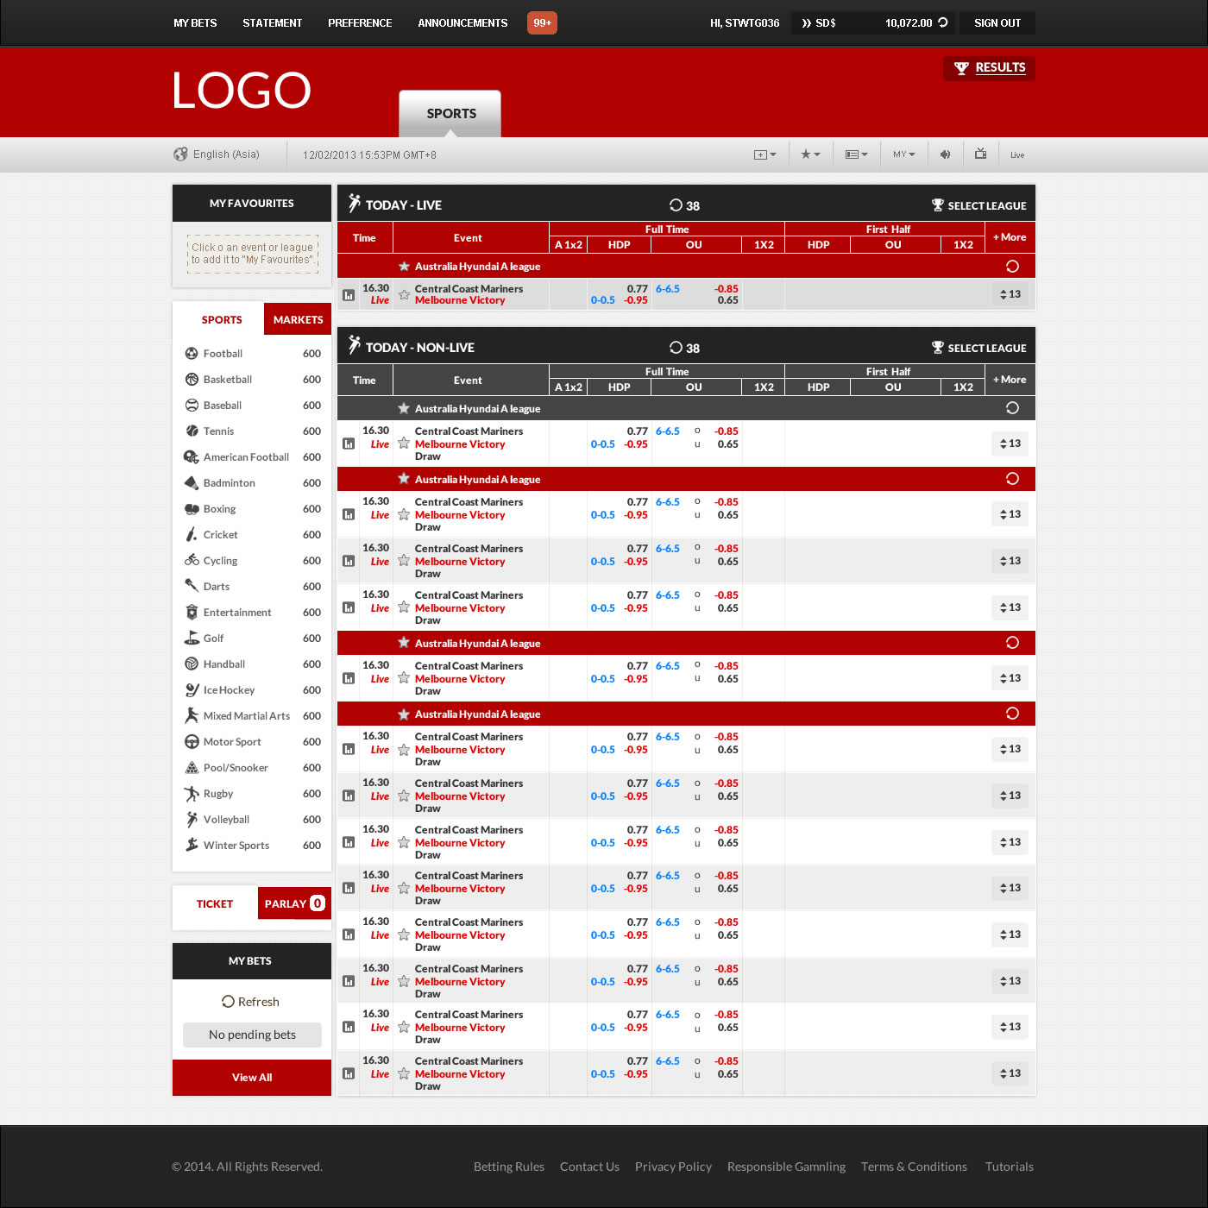Viewport: 1208px width, 1208px height.
Task: Click the LOGO in the header
Action: [242, 91]
